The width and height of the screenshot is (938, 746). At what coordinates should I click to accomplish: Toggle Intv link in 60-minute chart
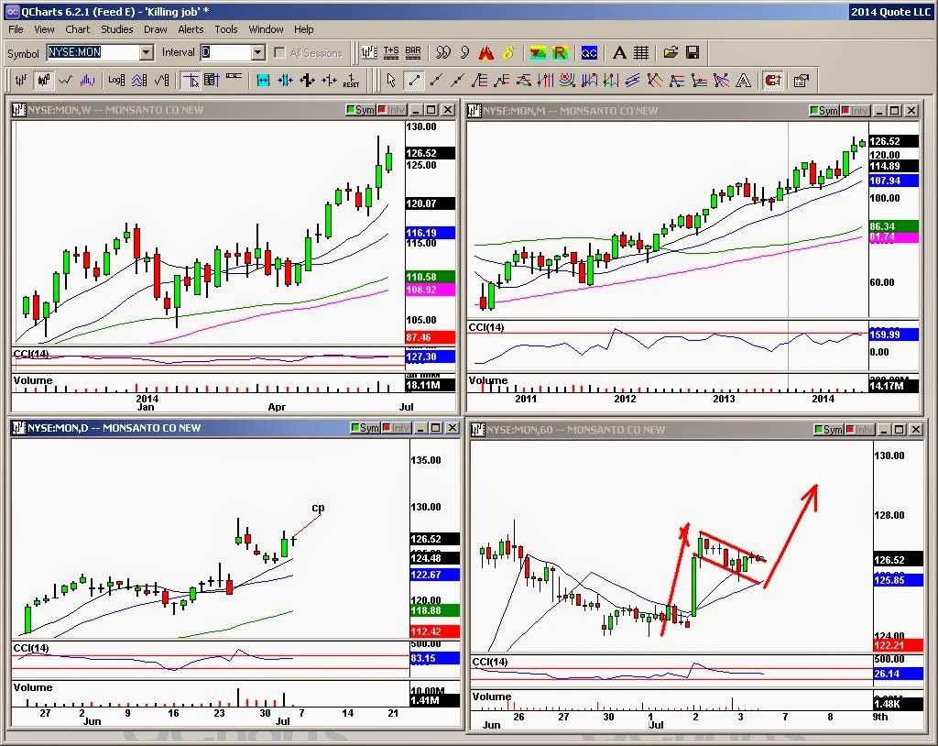(859, 429)
